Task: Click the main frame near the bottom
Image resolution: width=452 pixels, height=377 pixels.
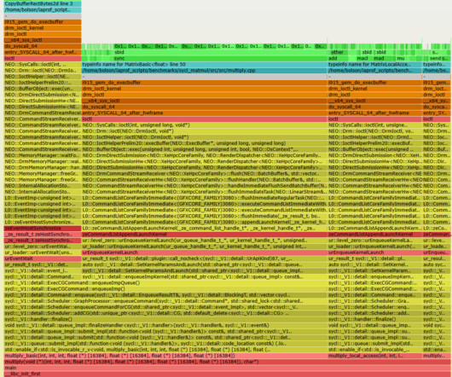Action: click(227, 368)
